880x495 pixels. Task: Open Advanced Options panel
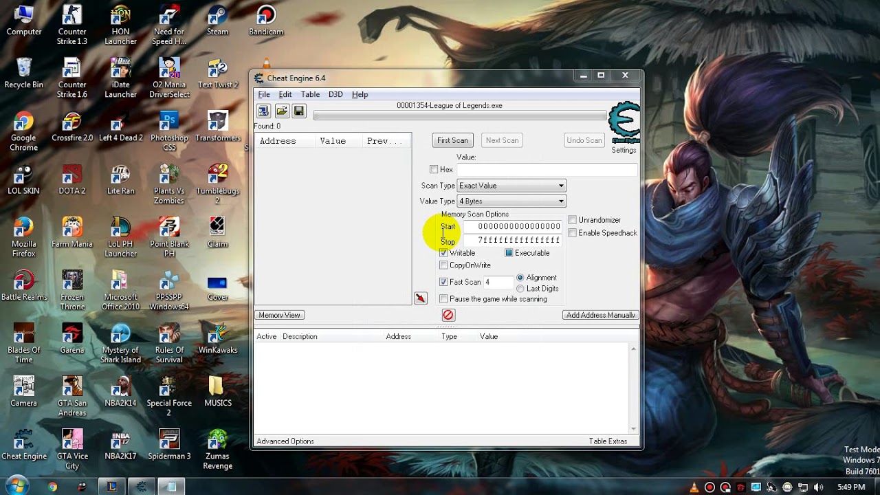click(285, 441)
